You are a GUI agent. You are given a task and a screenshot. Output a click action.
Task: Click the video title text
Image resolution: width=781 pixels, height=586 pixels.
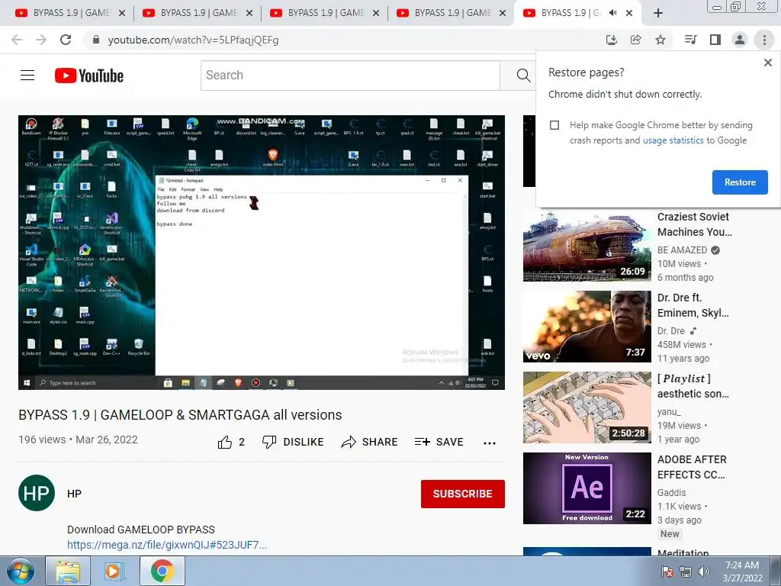(180, 414)
